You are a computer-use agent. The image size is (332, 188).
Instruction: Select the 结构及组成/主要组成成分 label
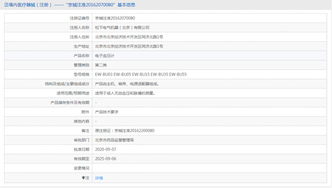point(67,84)
